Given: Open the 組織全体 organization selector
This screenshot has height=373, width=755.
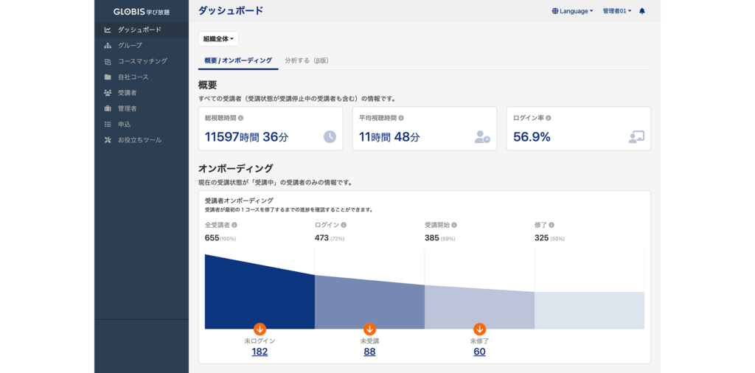Looking at the screenshot, I should 218,39.
